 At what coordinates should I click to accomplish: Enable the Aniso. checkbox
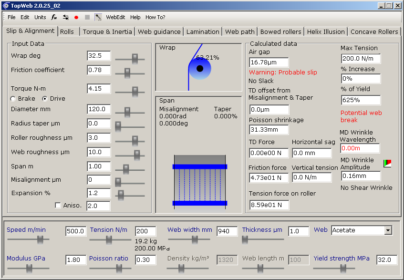click(x=58, y=205)
